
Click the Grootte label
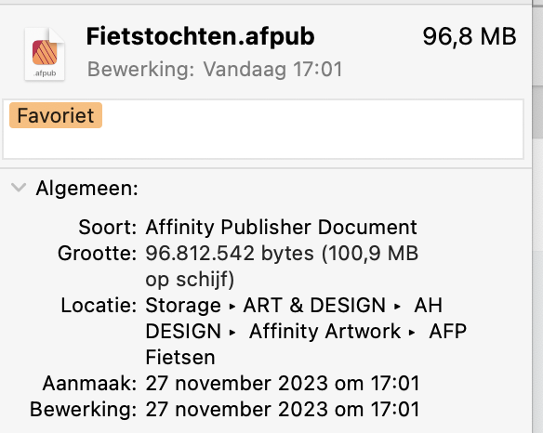tap(97, 254)
